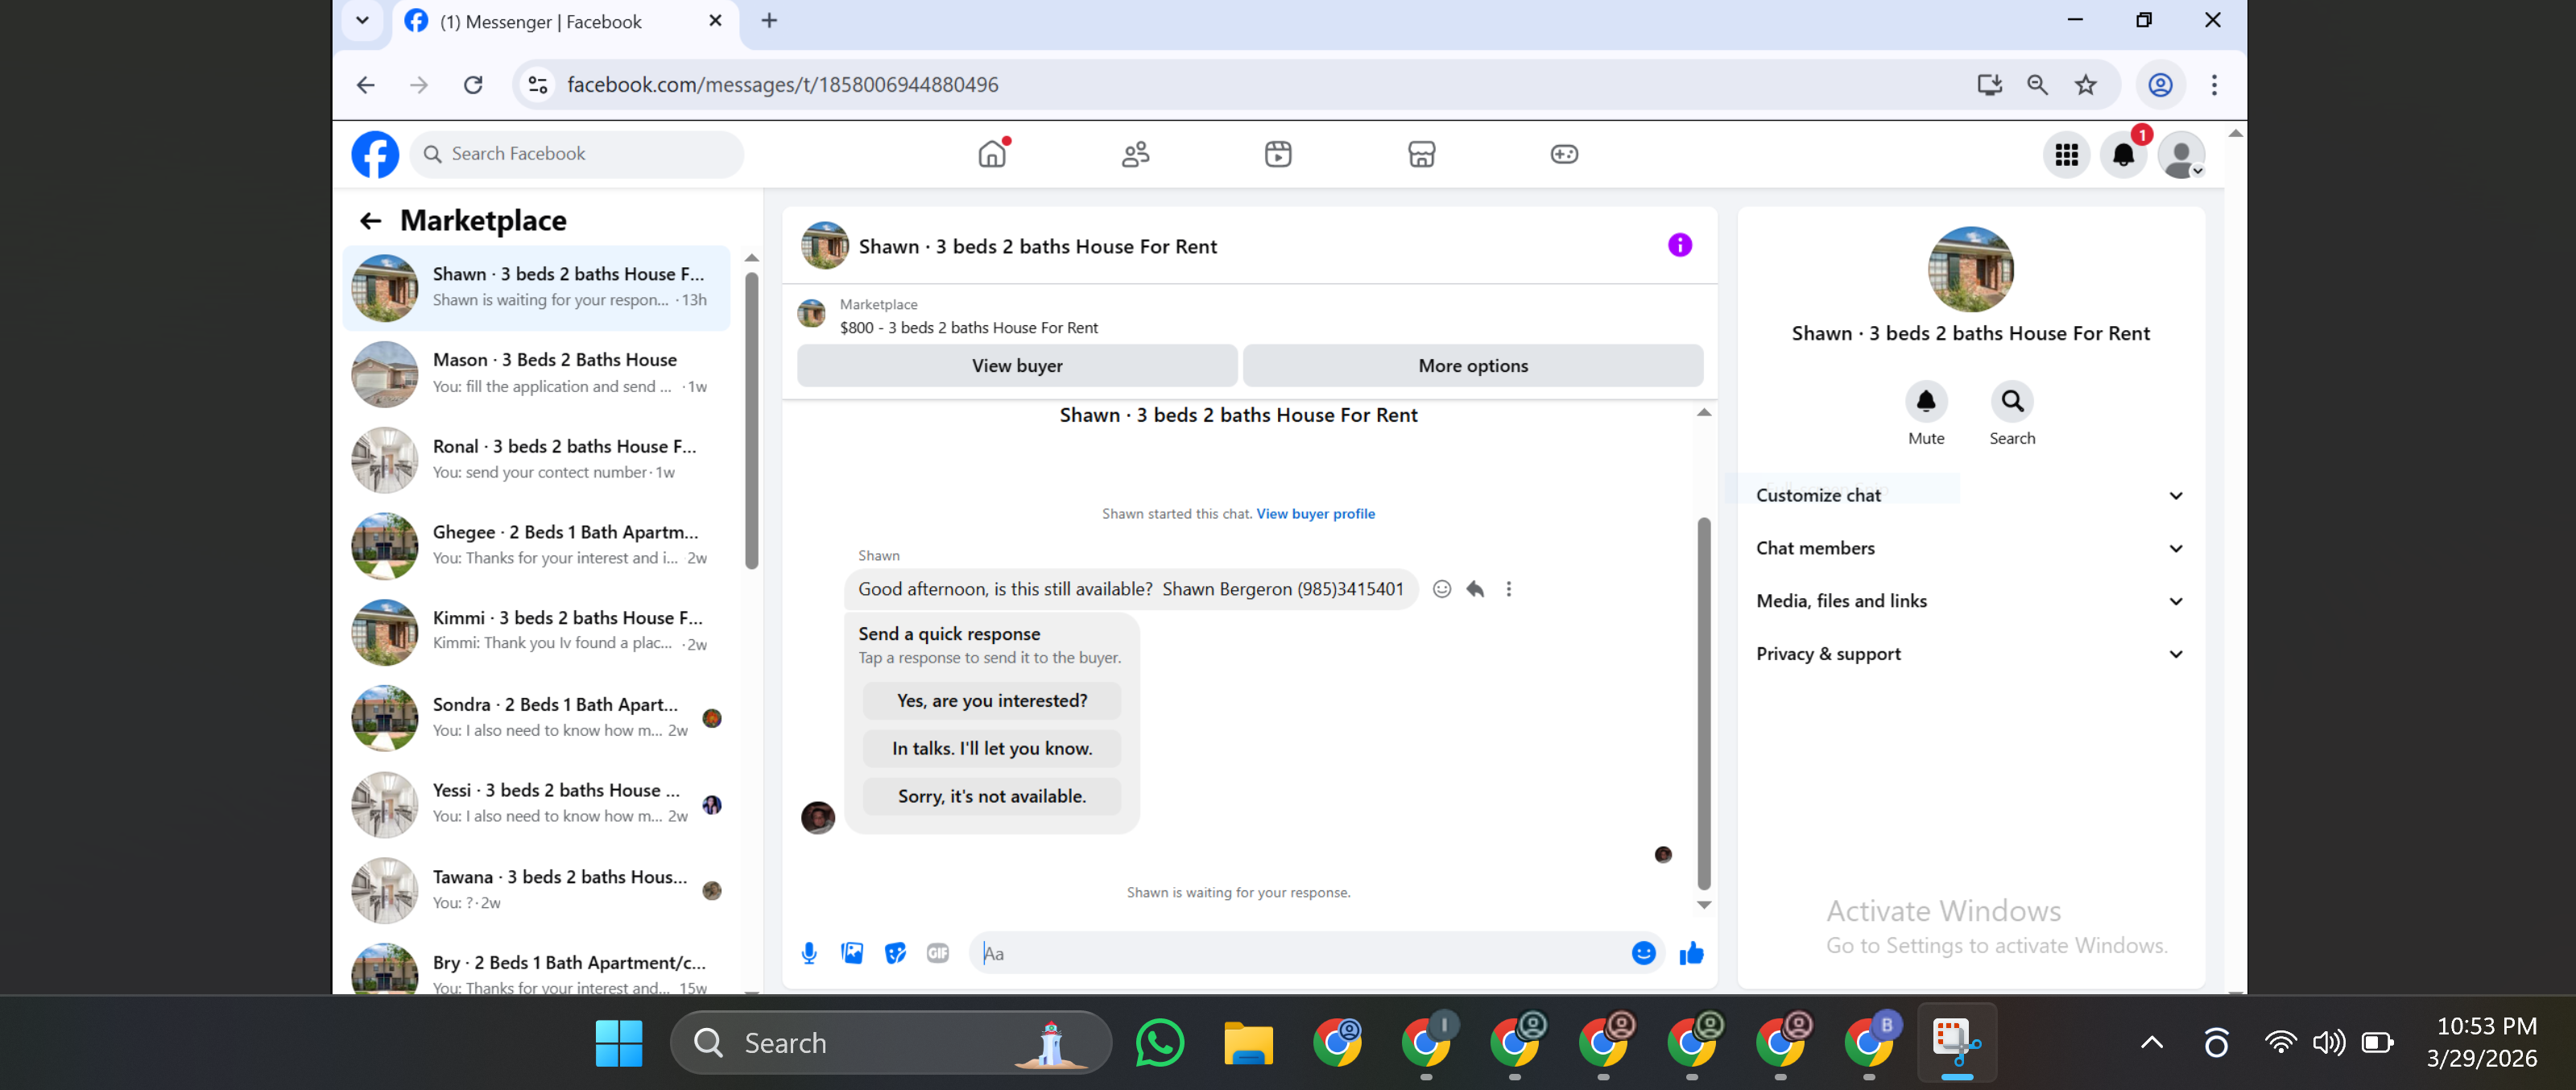
Task: Open Kimmi 3 beds 2 baths chat
Action: (536, 631)
